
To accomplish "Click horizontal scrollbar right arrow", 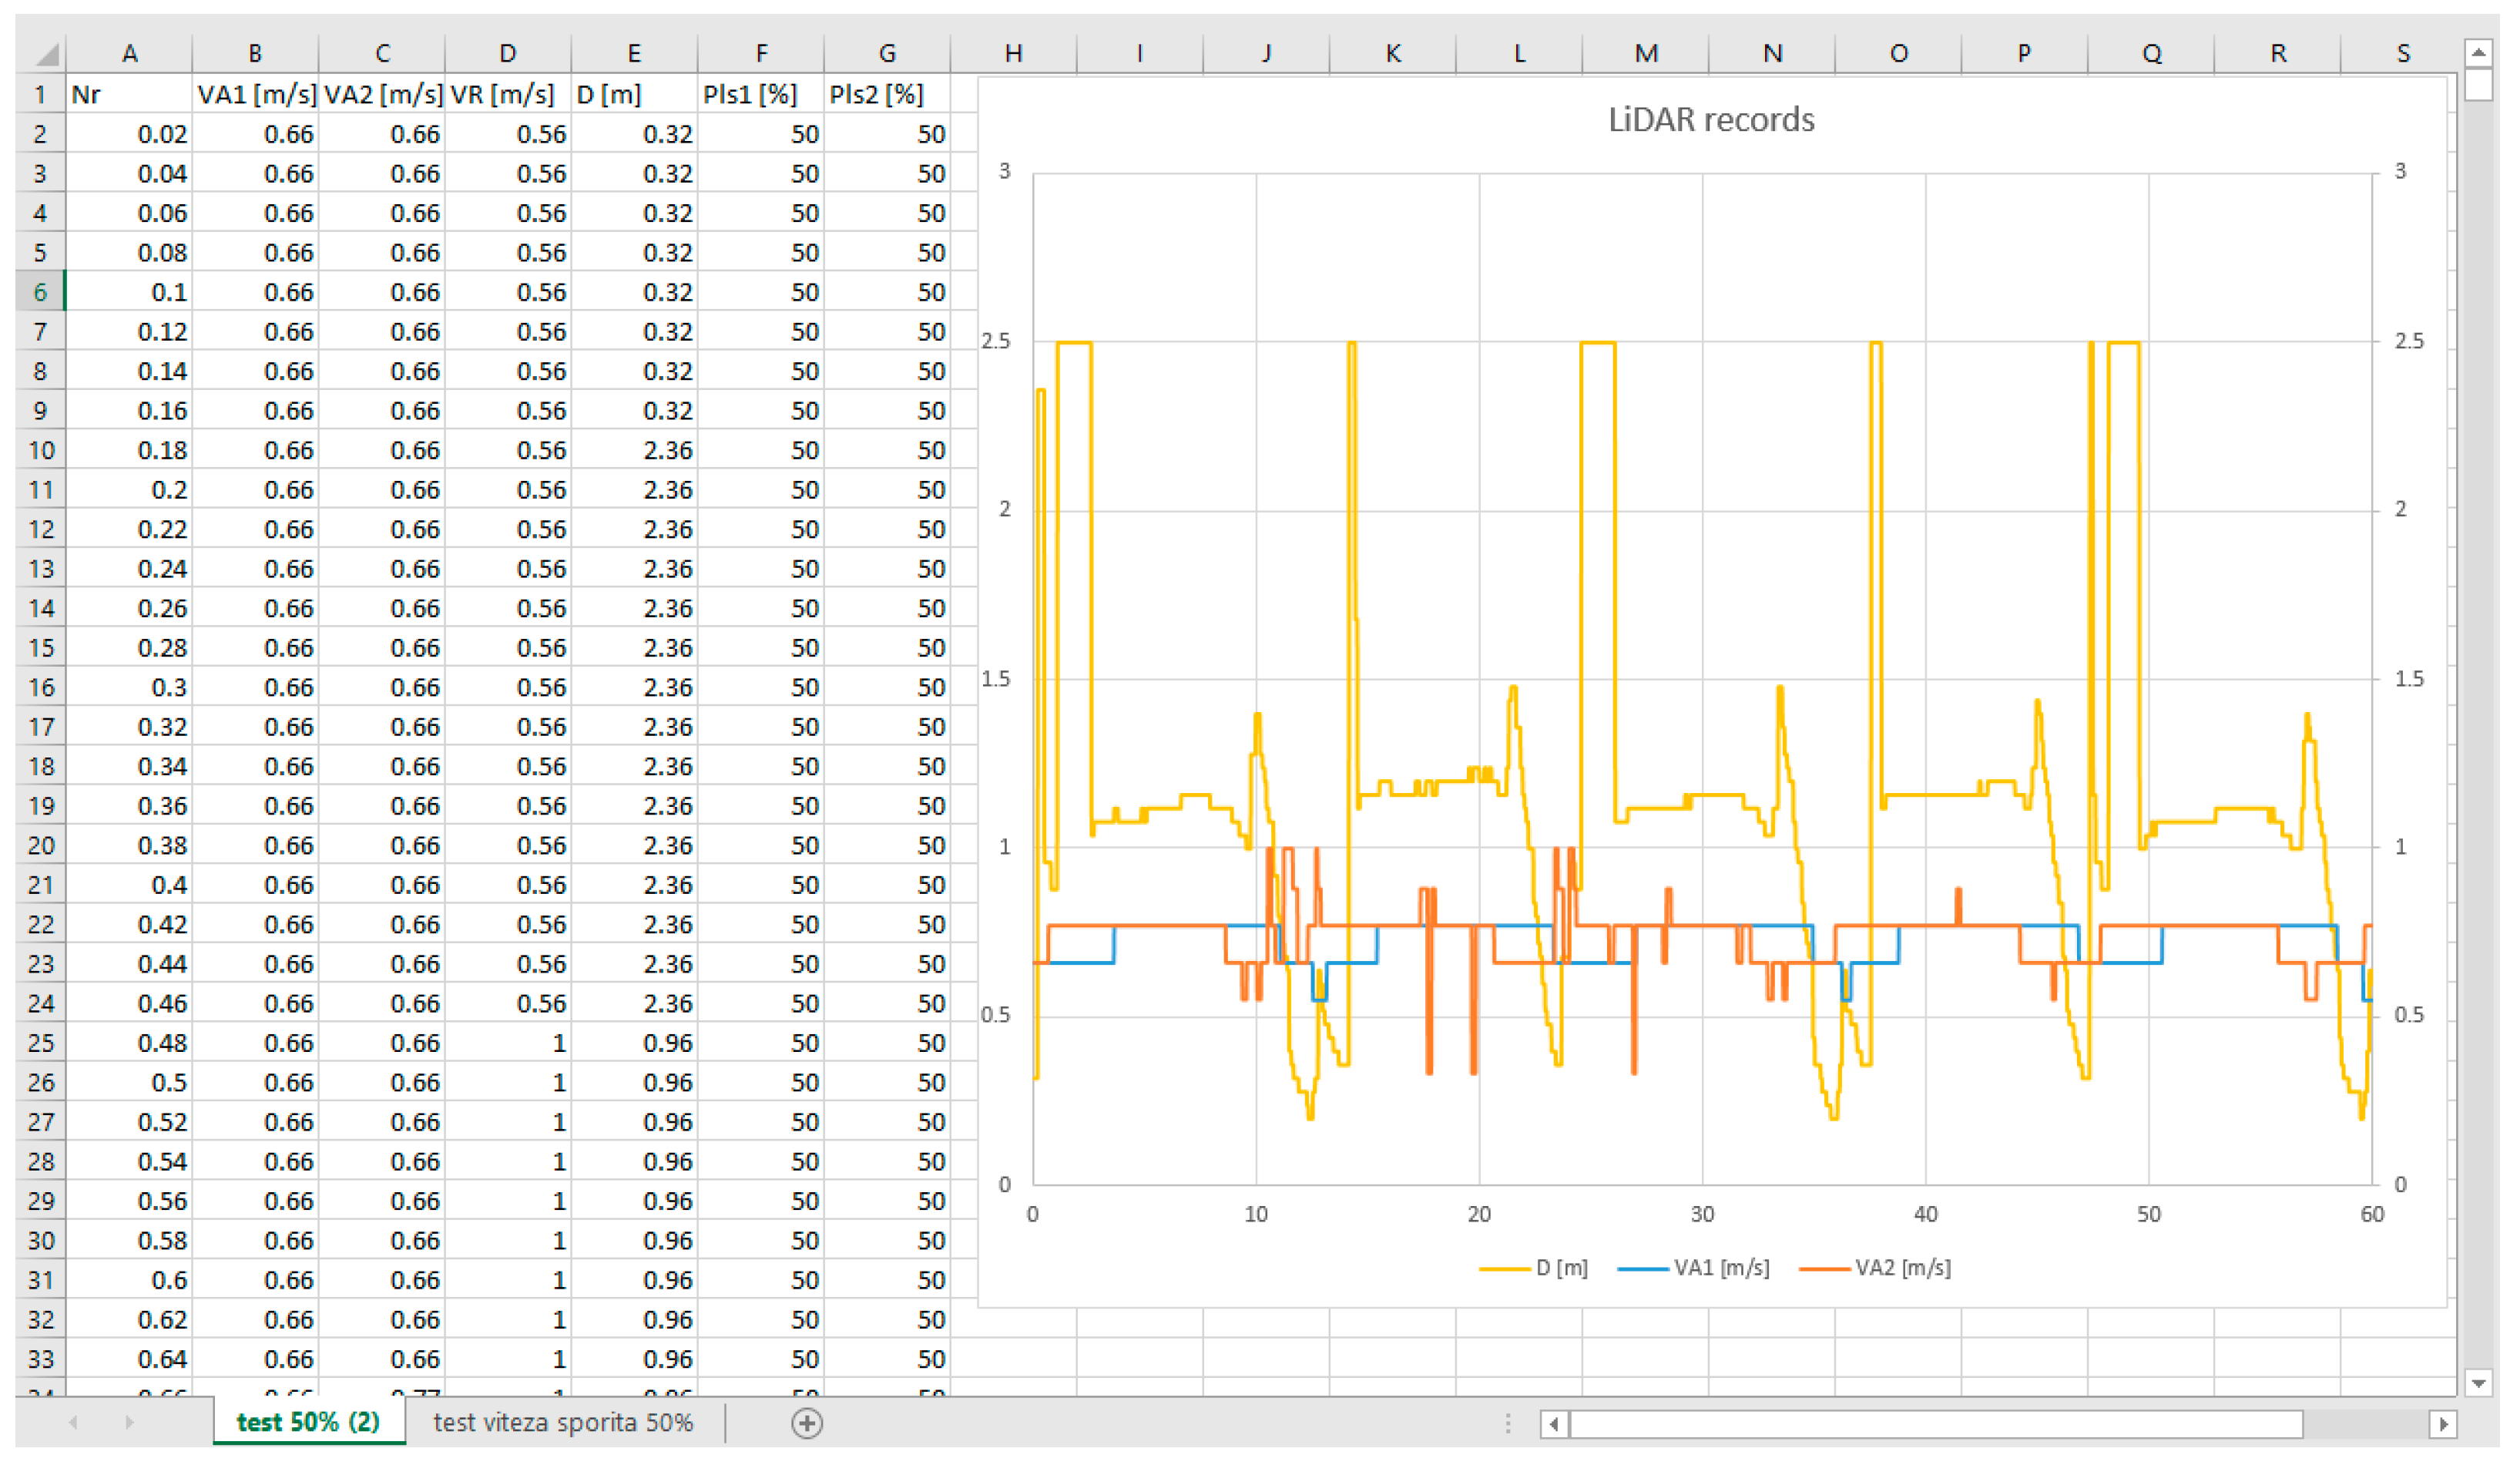I will [x=2442, y=1423].
